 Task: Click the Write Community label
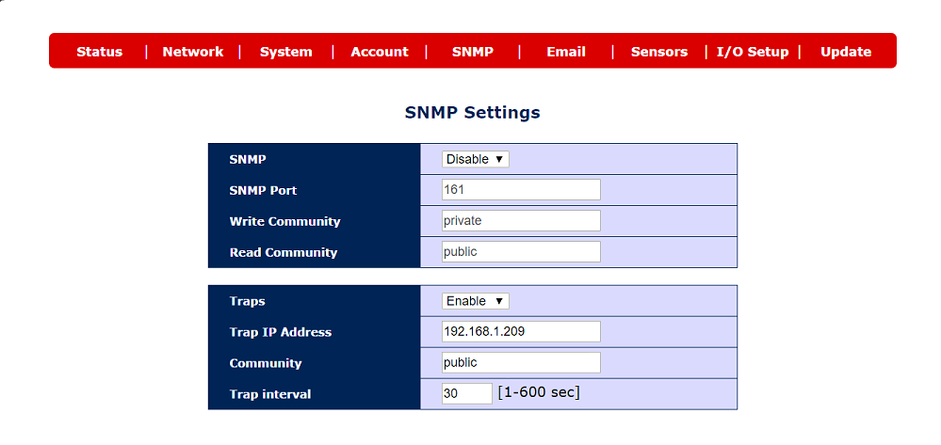[284, 222]
